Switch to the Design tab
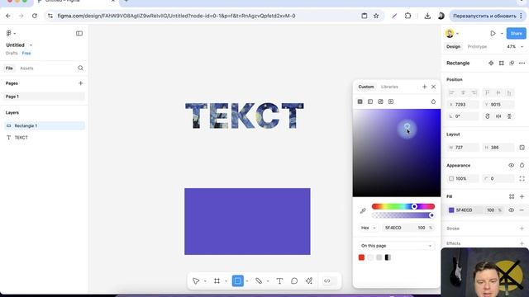The height and width of the screenshot is (297, 529). point(454,46)
